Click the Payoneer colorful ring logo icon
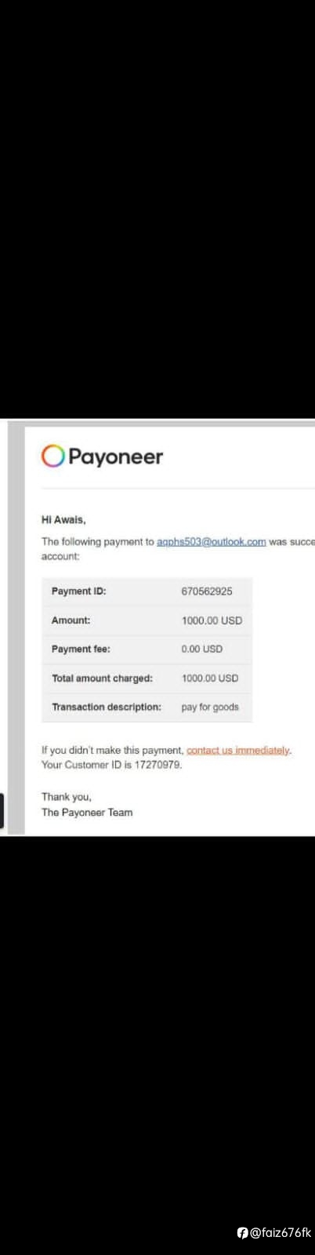The image size is (315, 1255). (x=52, y=456)
